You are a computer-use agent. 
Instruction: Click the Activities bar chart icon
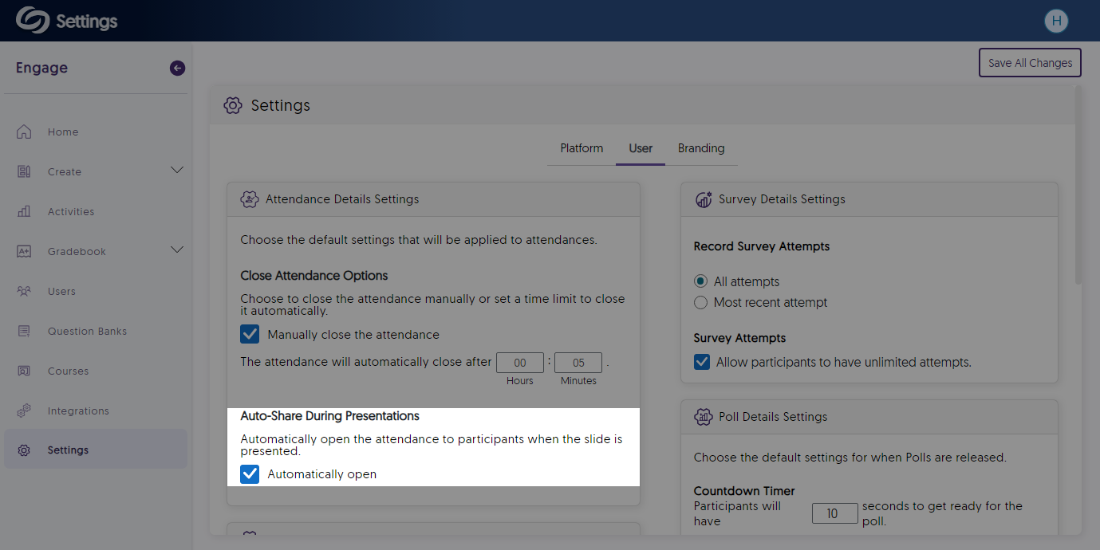tap(24, 212)
